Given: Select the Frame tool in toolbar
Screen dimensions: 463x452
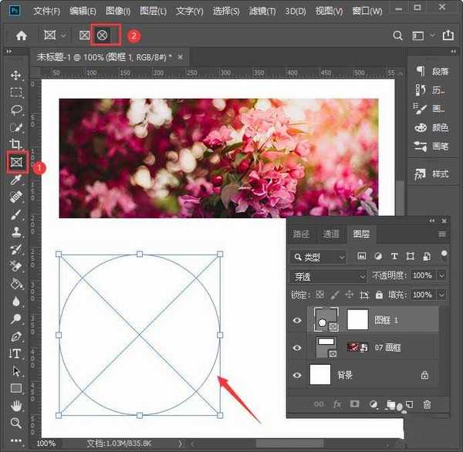Looking at the screenshot, I should point(15,163).
